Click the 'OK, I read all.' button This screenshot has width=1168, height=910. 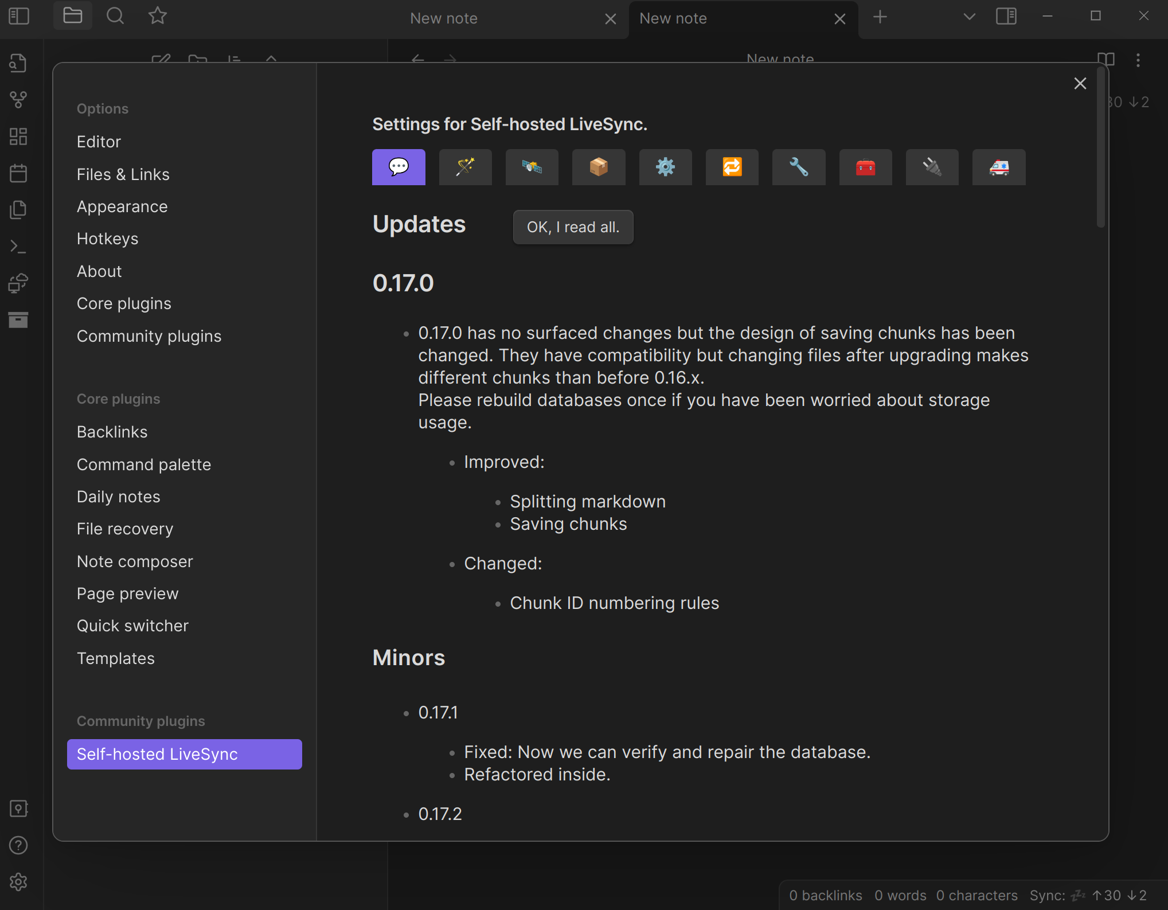tap(573, 227)
